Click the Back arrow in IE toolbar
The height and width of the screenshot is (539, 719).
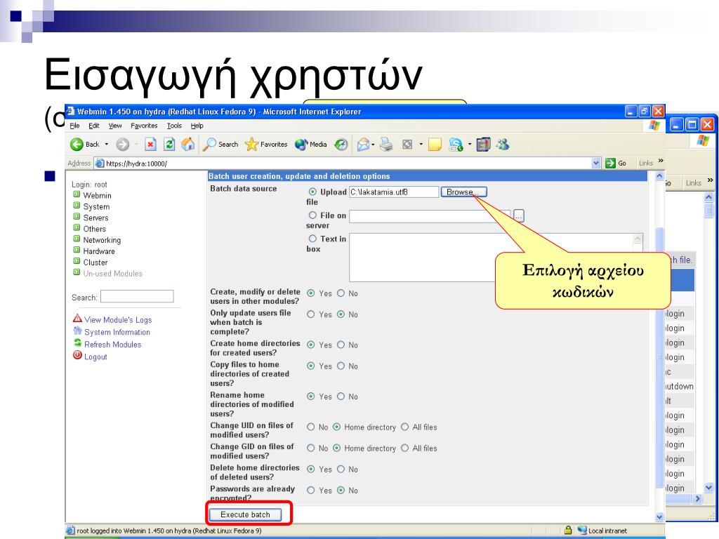tap(77, 145)
